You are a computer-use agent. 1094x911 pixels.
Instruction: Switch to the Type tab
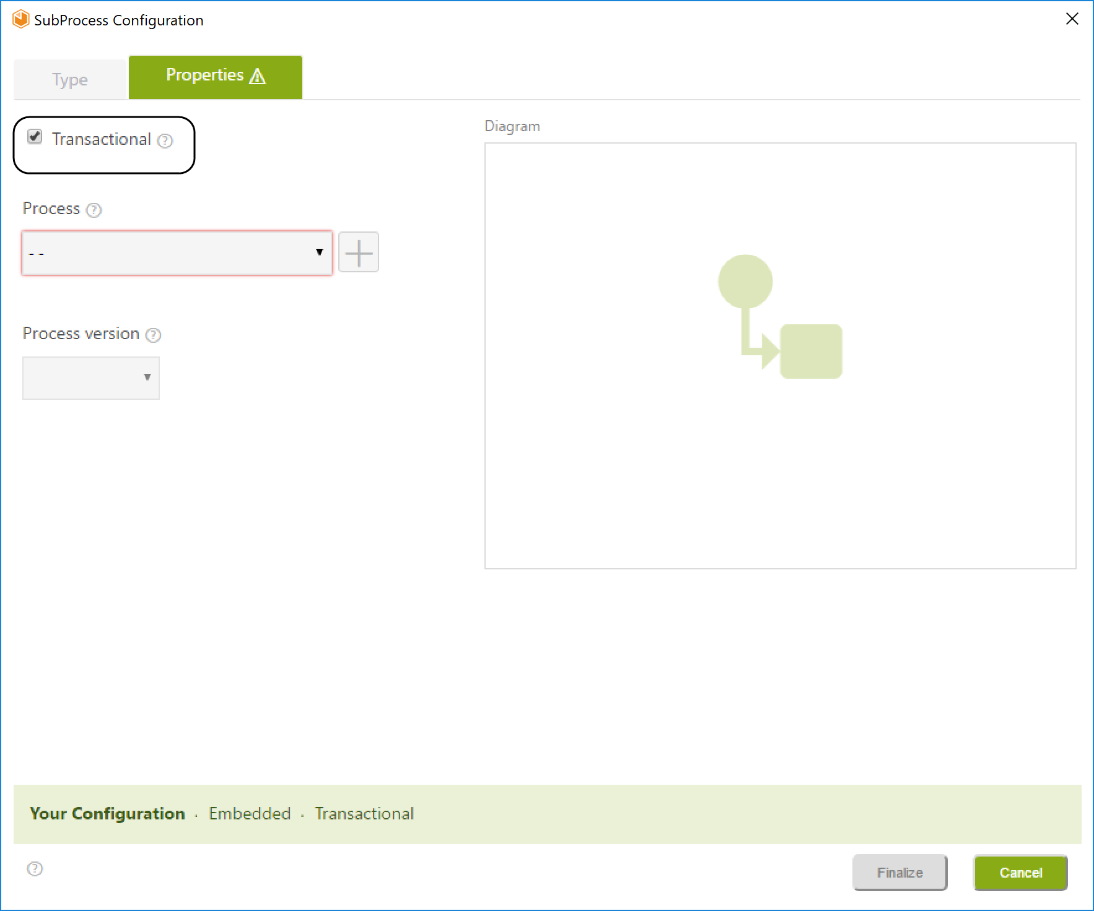70,79
